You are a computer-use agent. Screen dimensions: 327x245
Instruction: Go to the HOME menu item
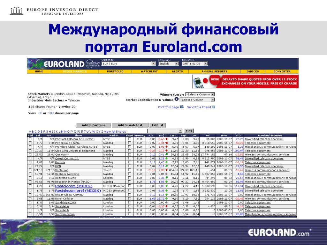[x=39, y=71]
